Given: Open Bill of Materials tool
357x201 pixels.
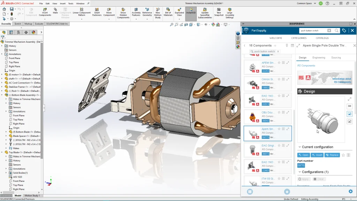Looking at the screenshot, I should [x=168, y=11].
